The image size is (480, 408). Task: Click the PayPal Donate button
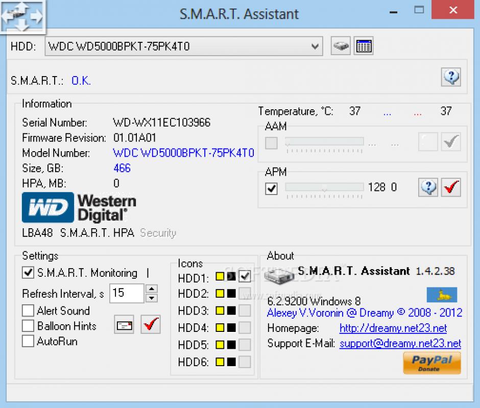click(432, 363)
